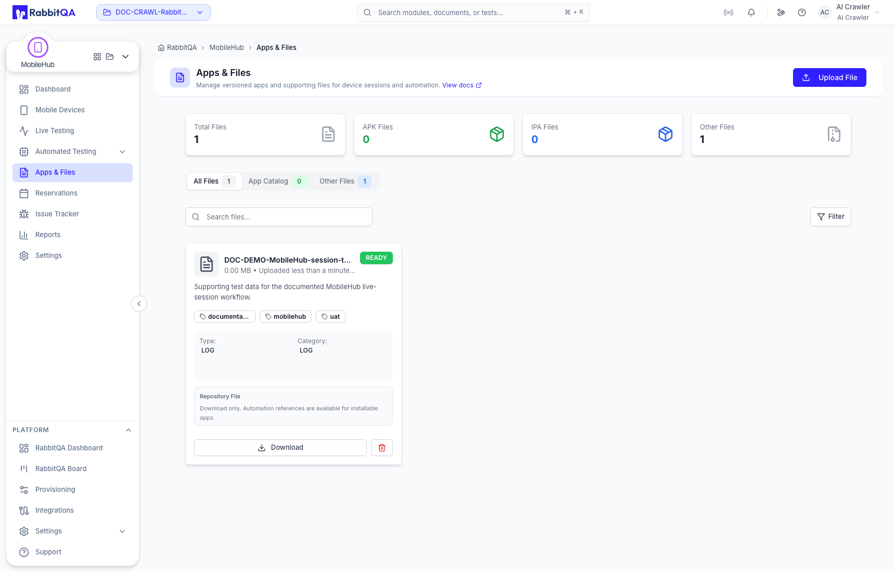The height and width of the screenshot is (572, 895).
Task: Open Dashboard in the sidebar
Action: 72,89
